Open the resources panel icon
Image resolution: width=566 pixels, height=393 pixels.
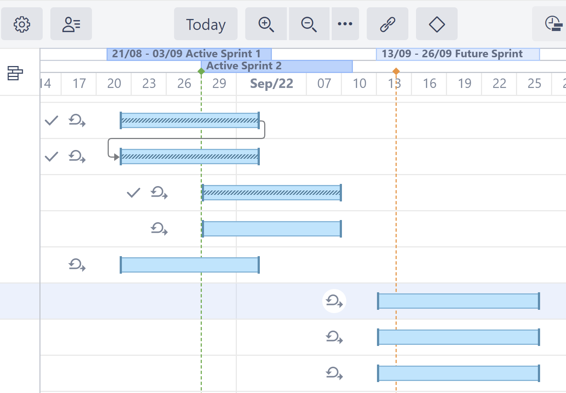coord(71,24)
